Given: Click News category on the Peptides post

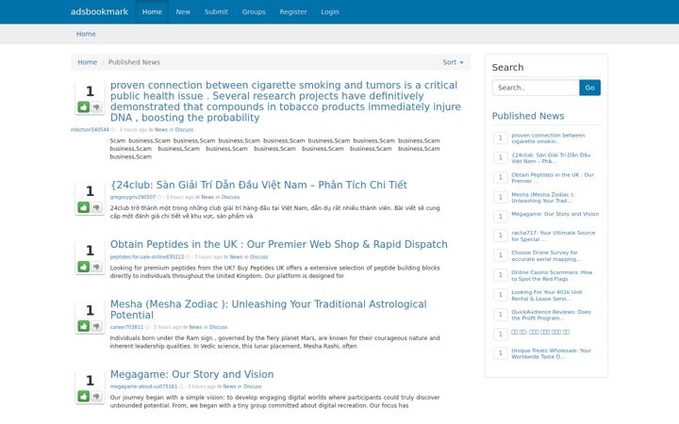Looking at the screenshot, I should point(236,257).
